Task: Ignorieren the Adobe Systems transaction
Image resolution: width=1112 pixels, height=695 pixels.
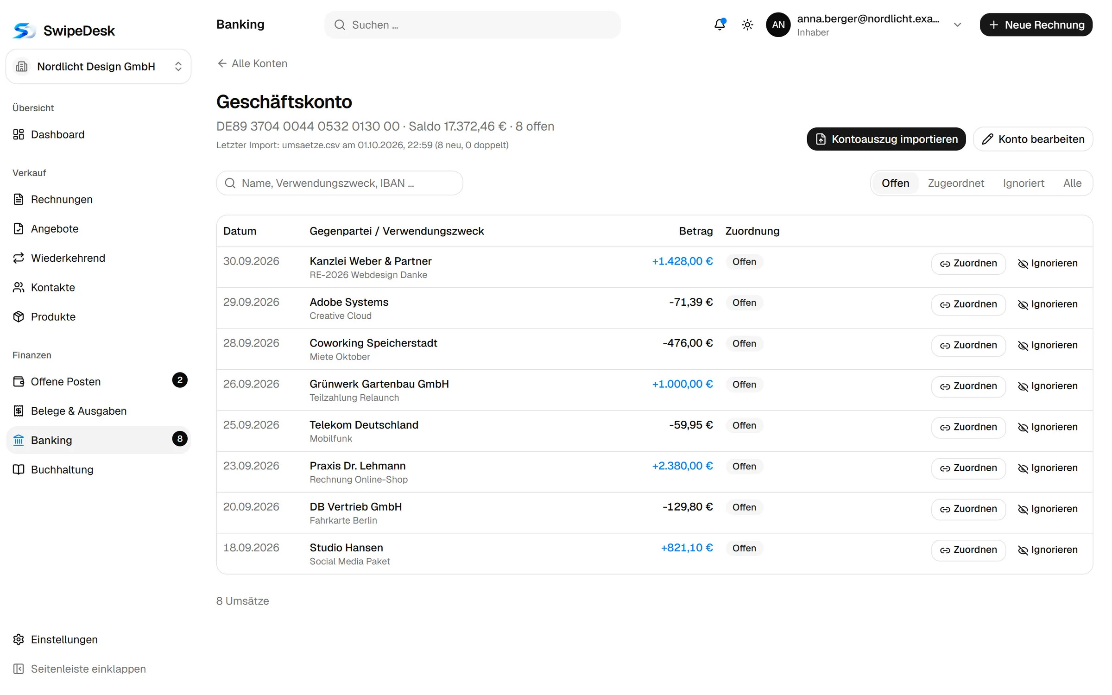Action: [1048, 304]
